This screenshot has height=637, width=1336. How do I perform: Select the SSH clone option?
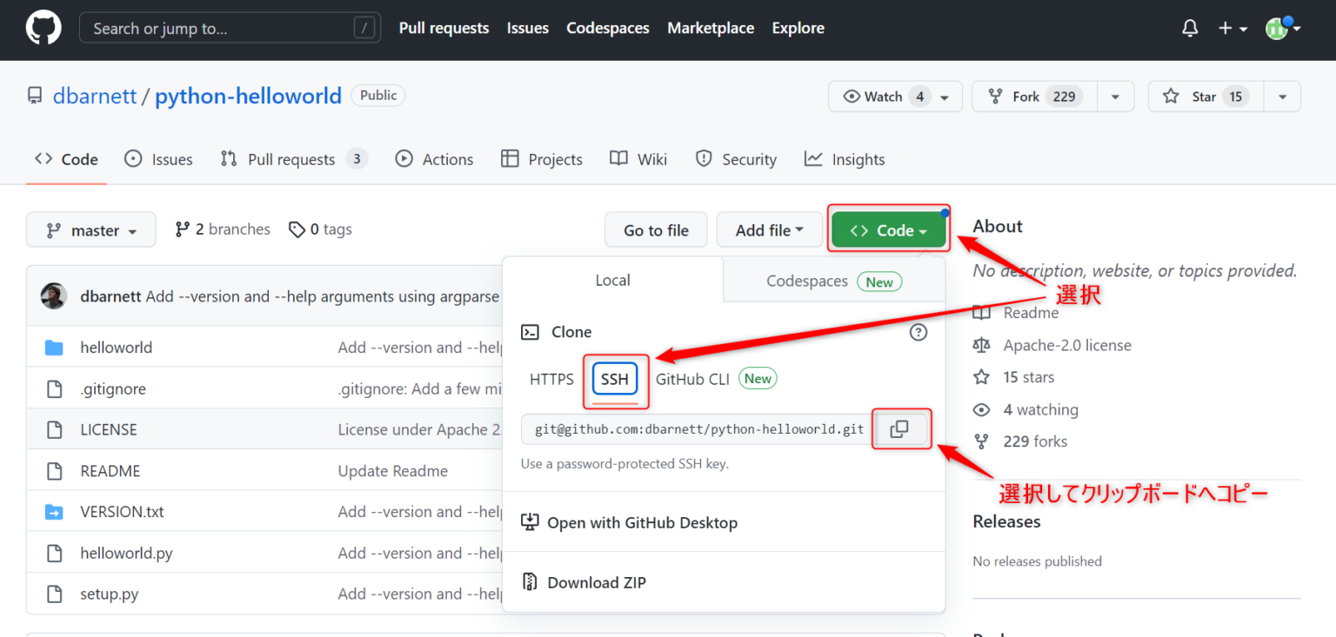[615, 379]
